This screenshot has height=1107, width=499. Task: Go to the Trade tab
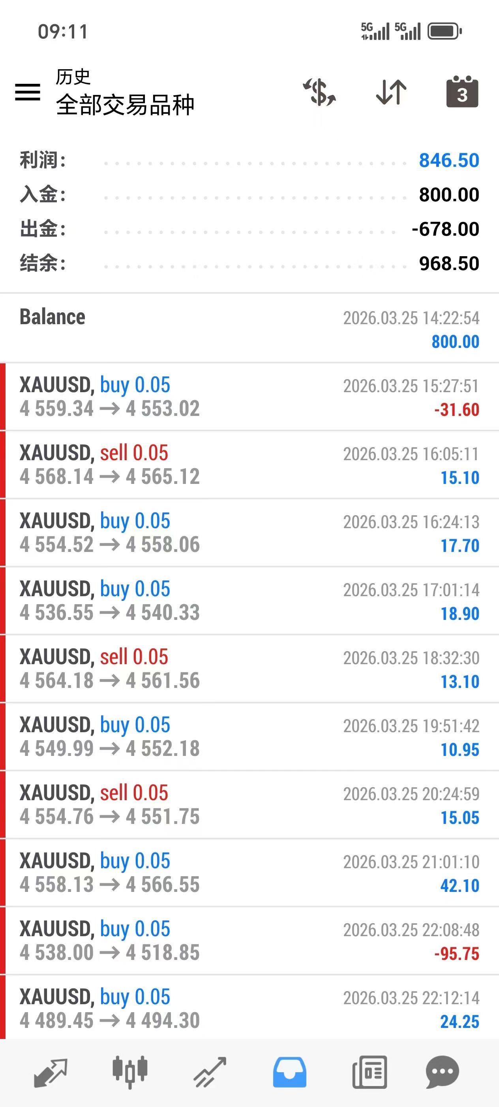210,1072
